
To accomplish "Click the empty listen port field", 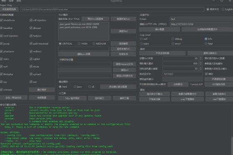I will tap(183, 79).
